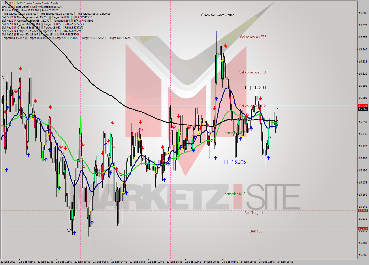The width and height of the screenshot is (369, 265).
Task: Click the 15.140 price tag on axis
Action: (x=363, y=210)
